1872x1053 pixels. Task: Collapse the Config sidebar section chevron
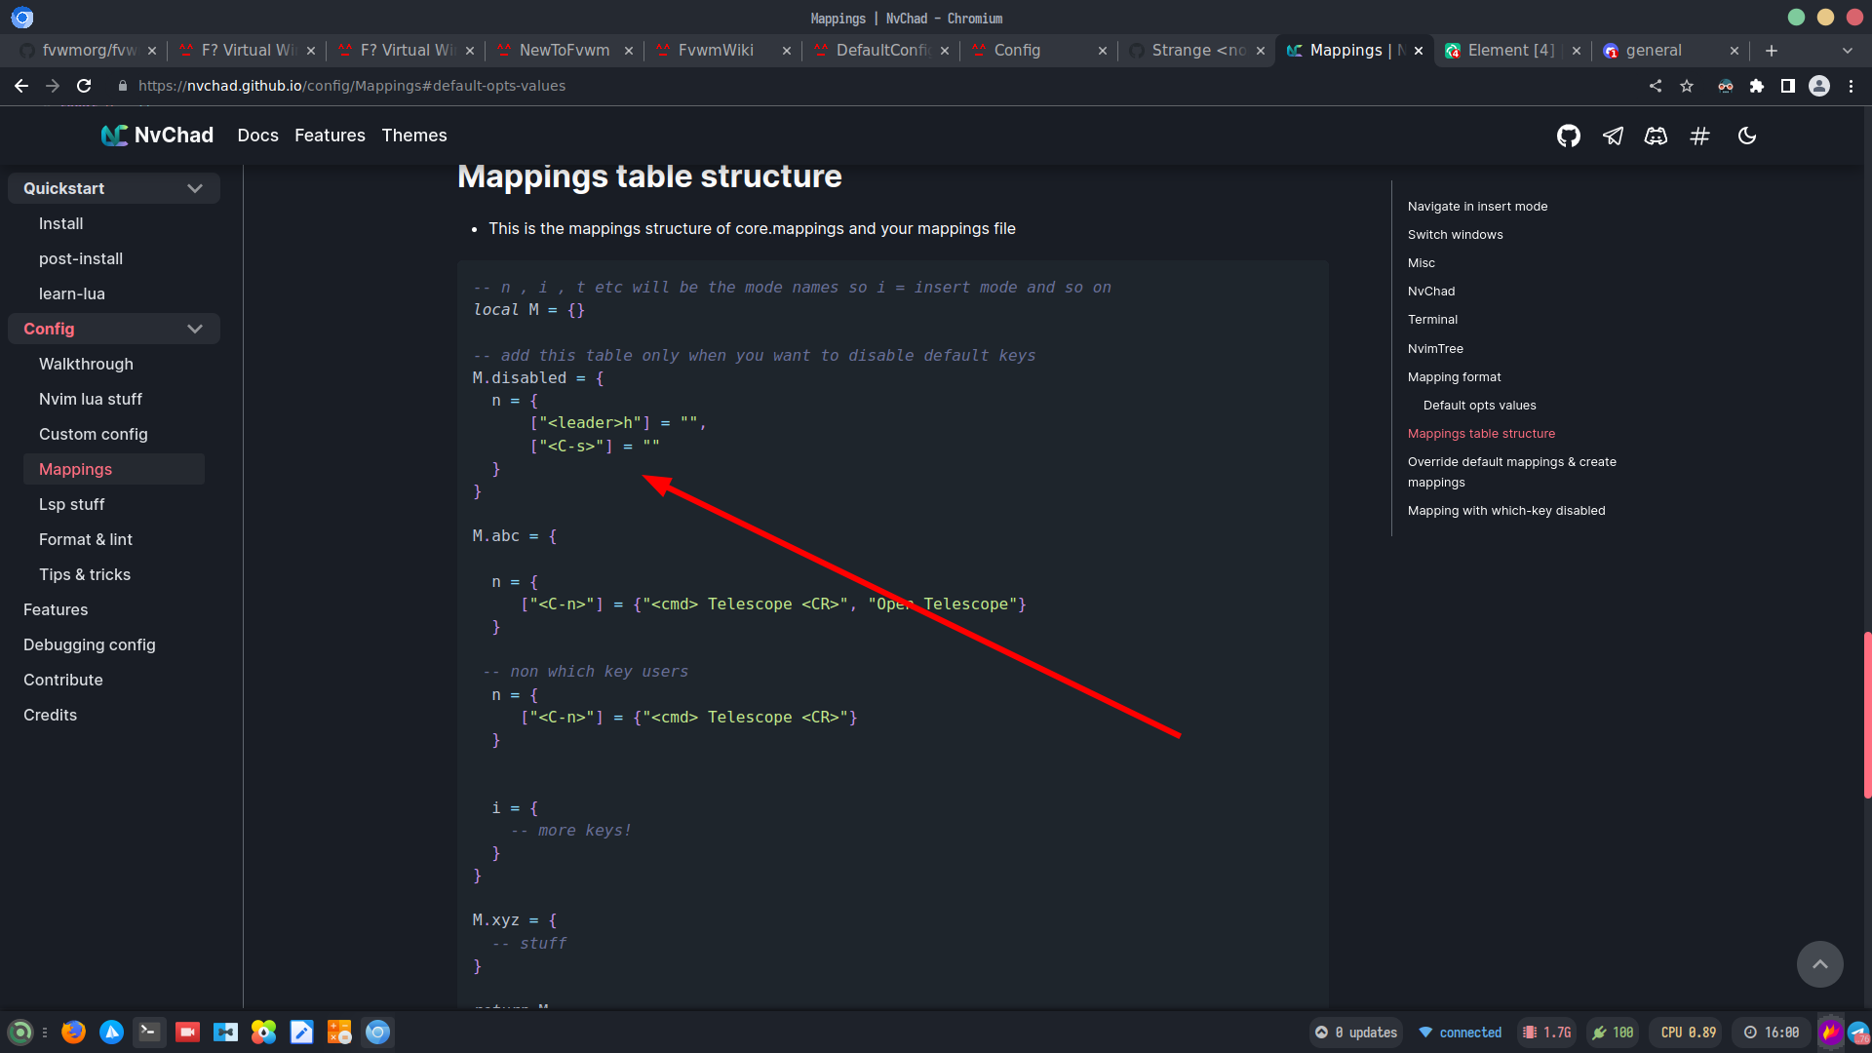195,329
